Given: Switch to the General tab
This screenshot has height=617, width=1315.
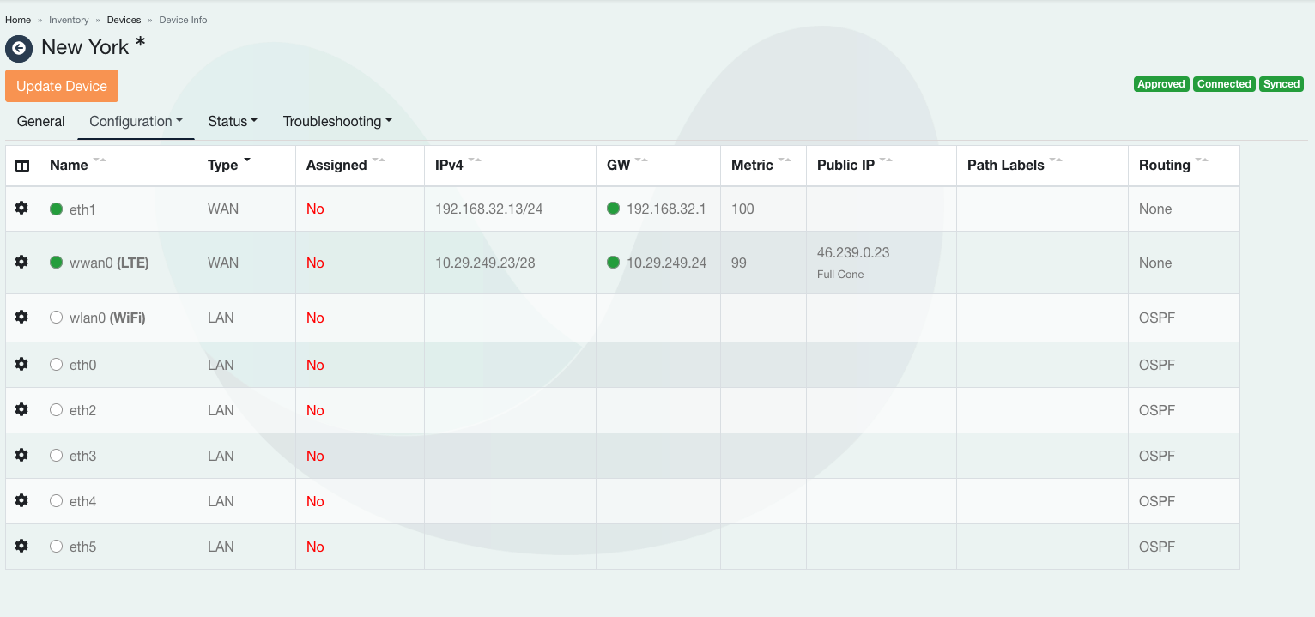Looking at the screenshot, I should coord(41,122).
